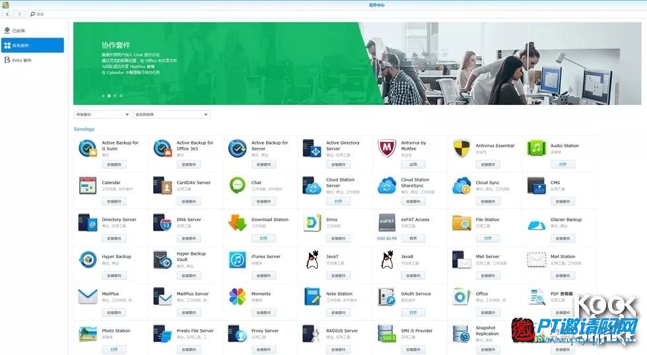The image size is (647, 355).
Task: Click the Cloud Station ShareSync package name
Action: pyautogui.click(x=415, y=183)
